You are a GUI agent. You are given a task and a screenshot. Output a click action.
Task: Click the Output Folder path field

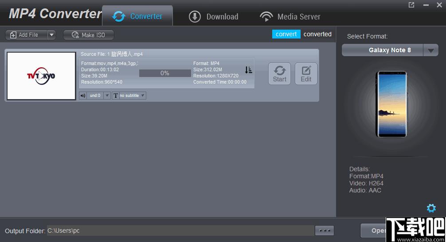[x=180, y=230]
